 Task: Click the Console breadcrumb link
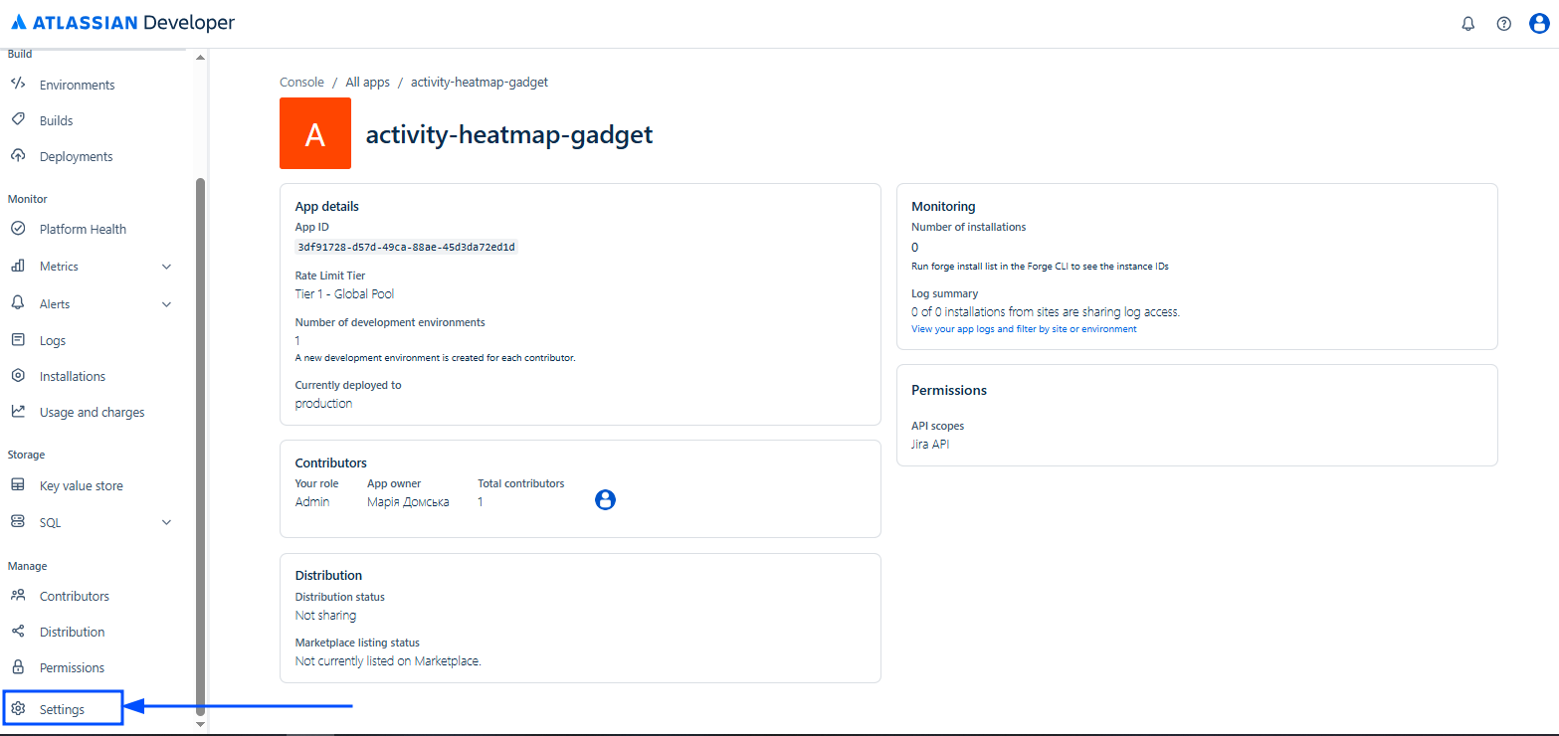click(302, 83)
